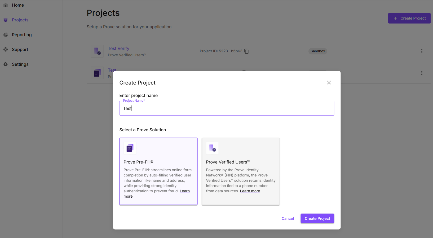The width and height of the screenshot is (433, 238).
Task: Close the Create Project dialog
Action: click(x=329, y=83)
